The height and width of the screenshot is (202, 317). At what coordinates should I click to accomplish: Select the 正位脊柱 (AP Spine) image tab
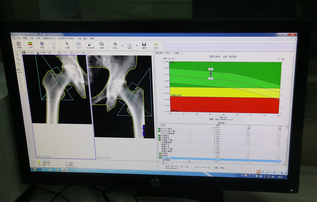[x=29, y=52]
